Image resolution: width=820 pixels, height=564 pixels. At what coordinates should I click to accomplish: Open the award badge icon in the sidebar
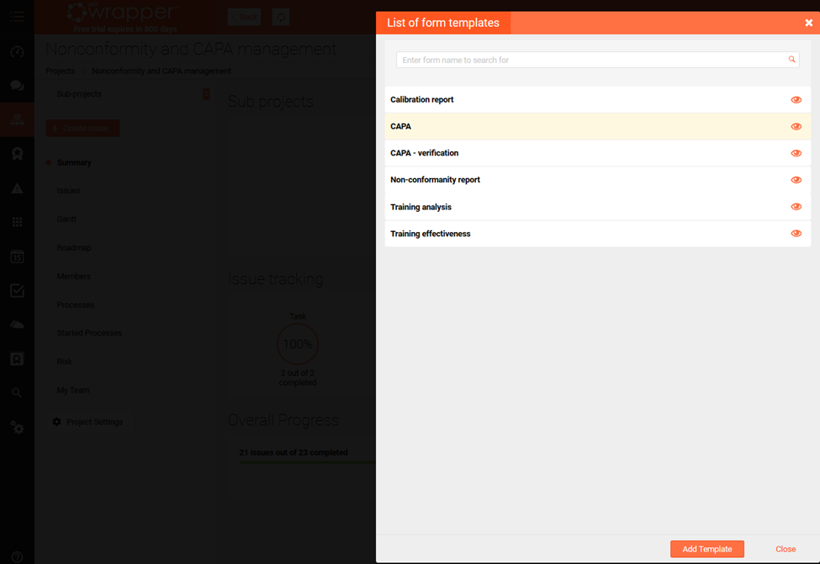(17, 154)
